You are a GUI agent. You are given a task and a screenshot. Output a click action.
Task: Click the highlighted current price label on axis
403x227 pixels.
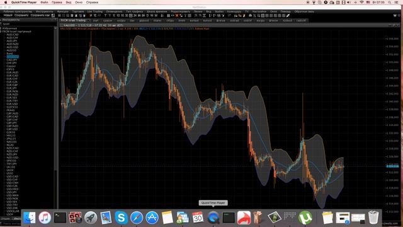coord(392,166)
